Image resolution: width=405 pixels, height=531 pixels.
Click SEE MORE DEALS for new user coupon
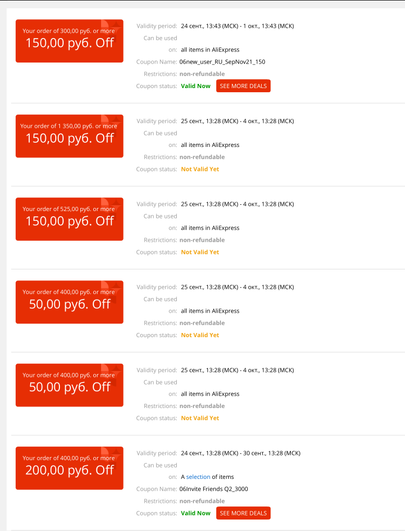[x=243, y=86]
